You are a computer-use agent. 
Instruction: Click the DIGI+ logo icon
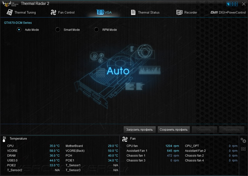point(214,12)
